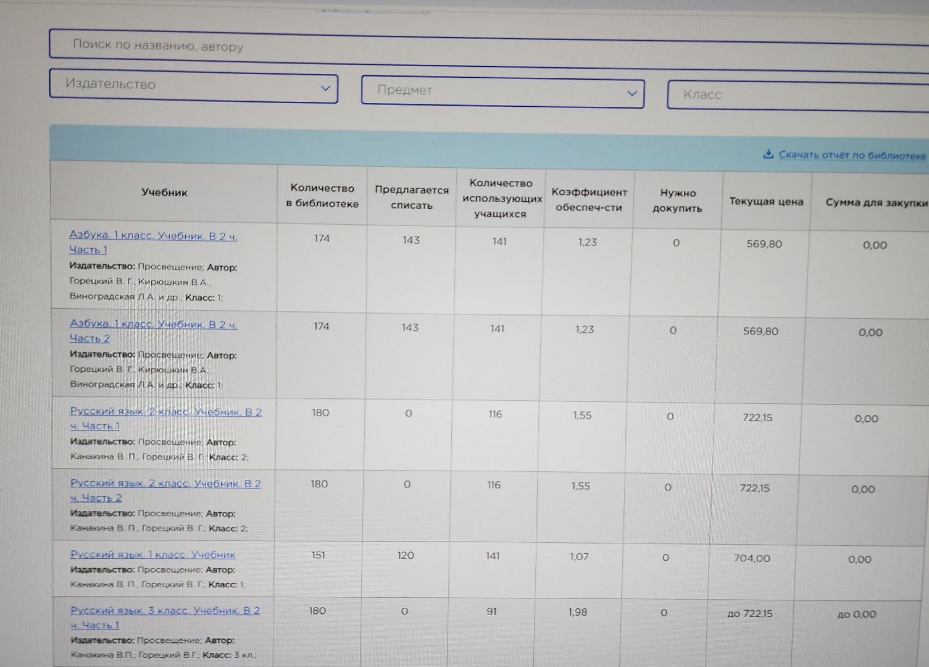Open 'Скачать отчёт по библиотеке' link text

tap(852, 155)
